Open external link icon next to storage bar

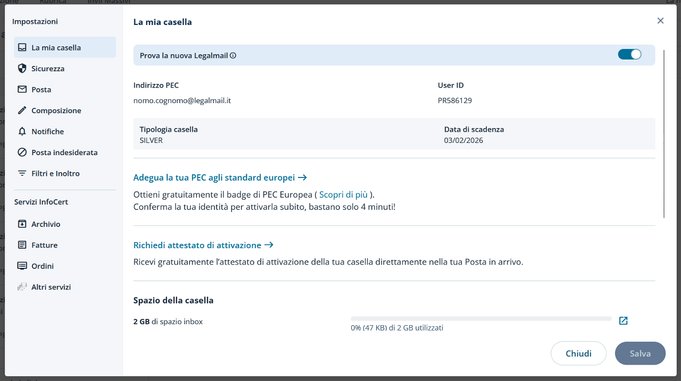624,321
